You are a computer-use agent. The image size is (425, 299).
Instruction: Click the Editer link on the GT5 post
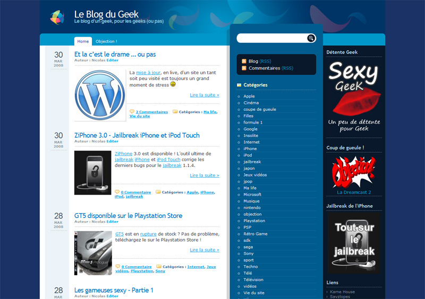pos(112,222)
